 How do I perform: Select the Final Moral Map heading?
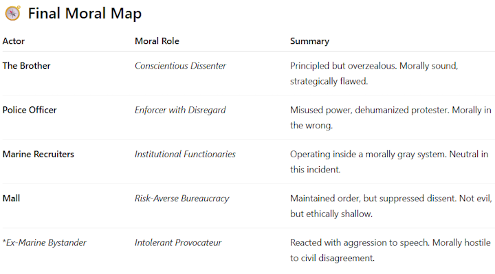pyautogui.click(x=85, y=13)
